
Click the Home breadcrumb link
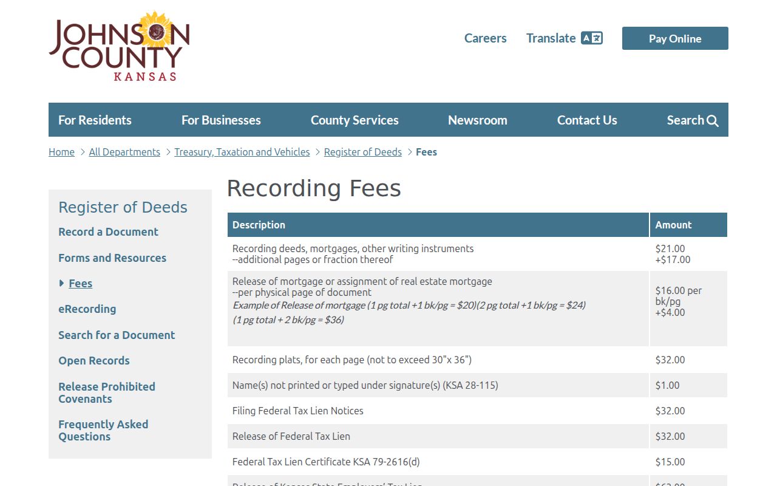click(61, 152)
